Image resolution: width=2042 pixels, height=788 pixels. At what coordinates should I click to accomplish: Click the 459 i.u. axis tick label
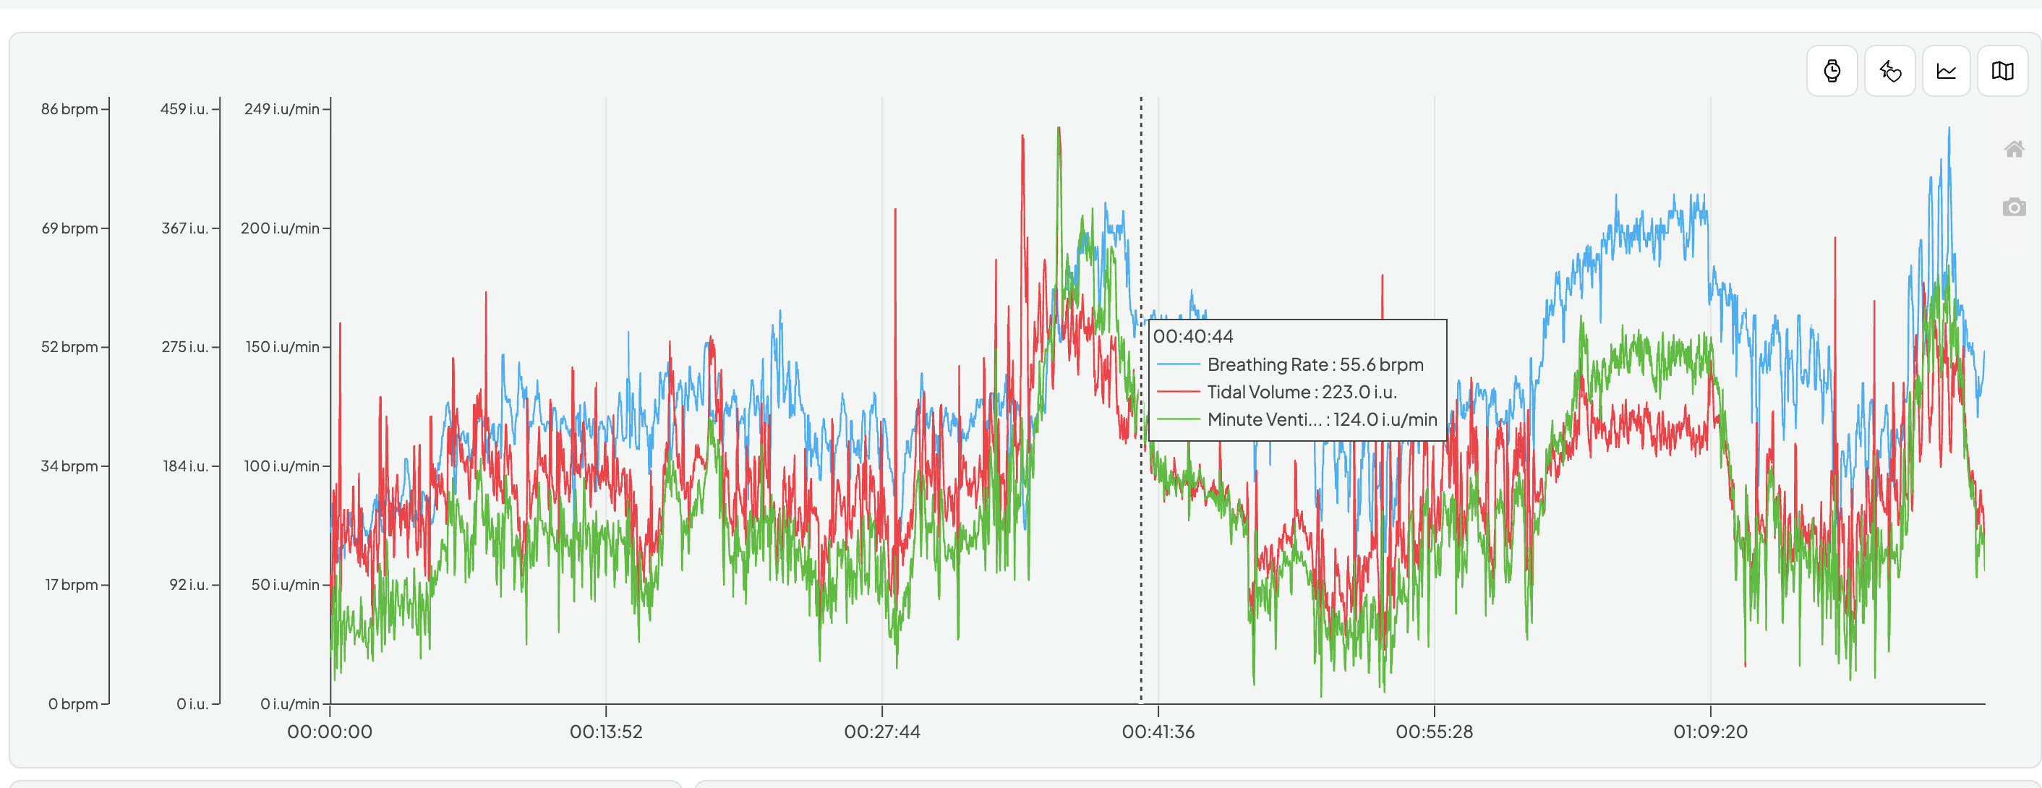(x=184, y=109)
